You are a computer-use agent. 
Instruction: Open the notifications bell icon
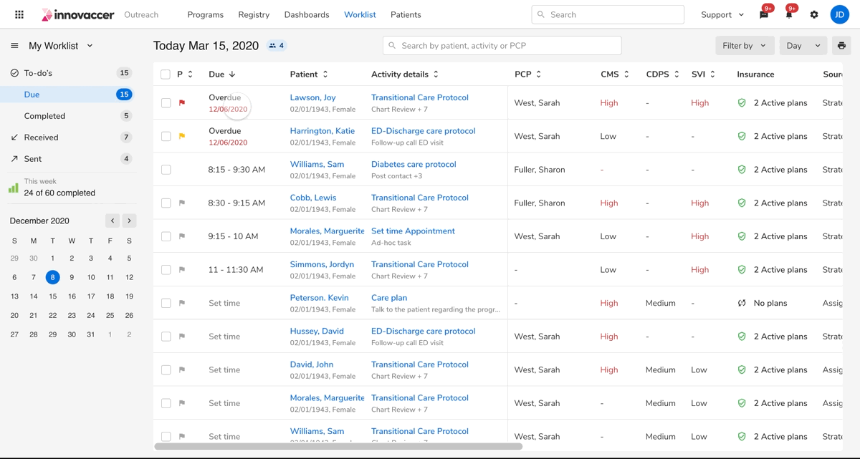coord(789,14)
